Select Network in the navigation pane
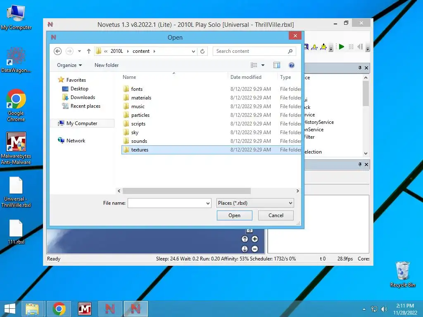The height and width of the screenshot is (317, 423). tap(76, 140)
